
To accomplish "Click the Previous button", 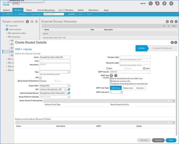I will click(144, 140).
